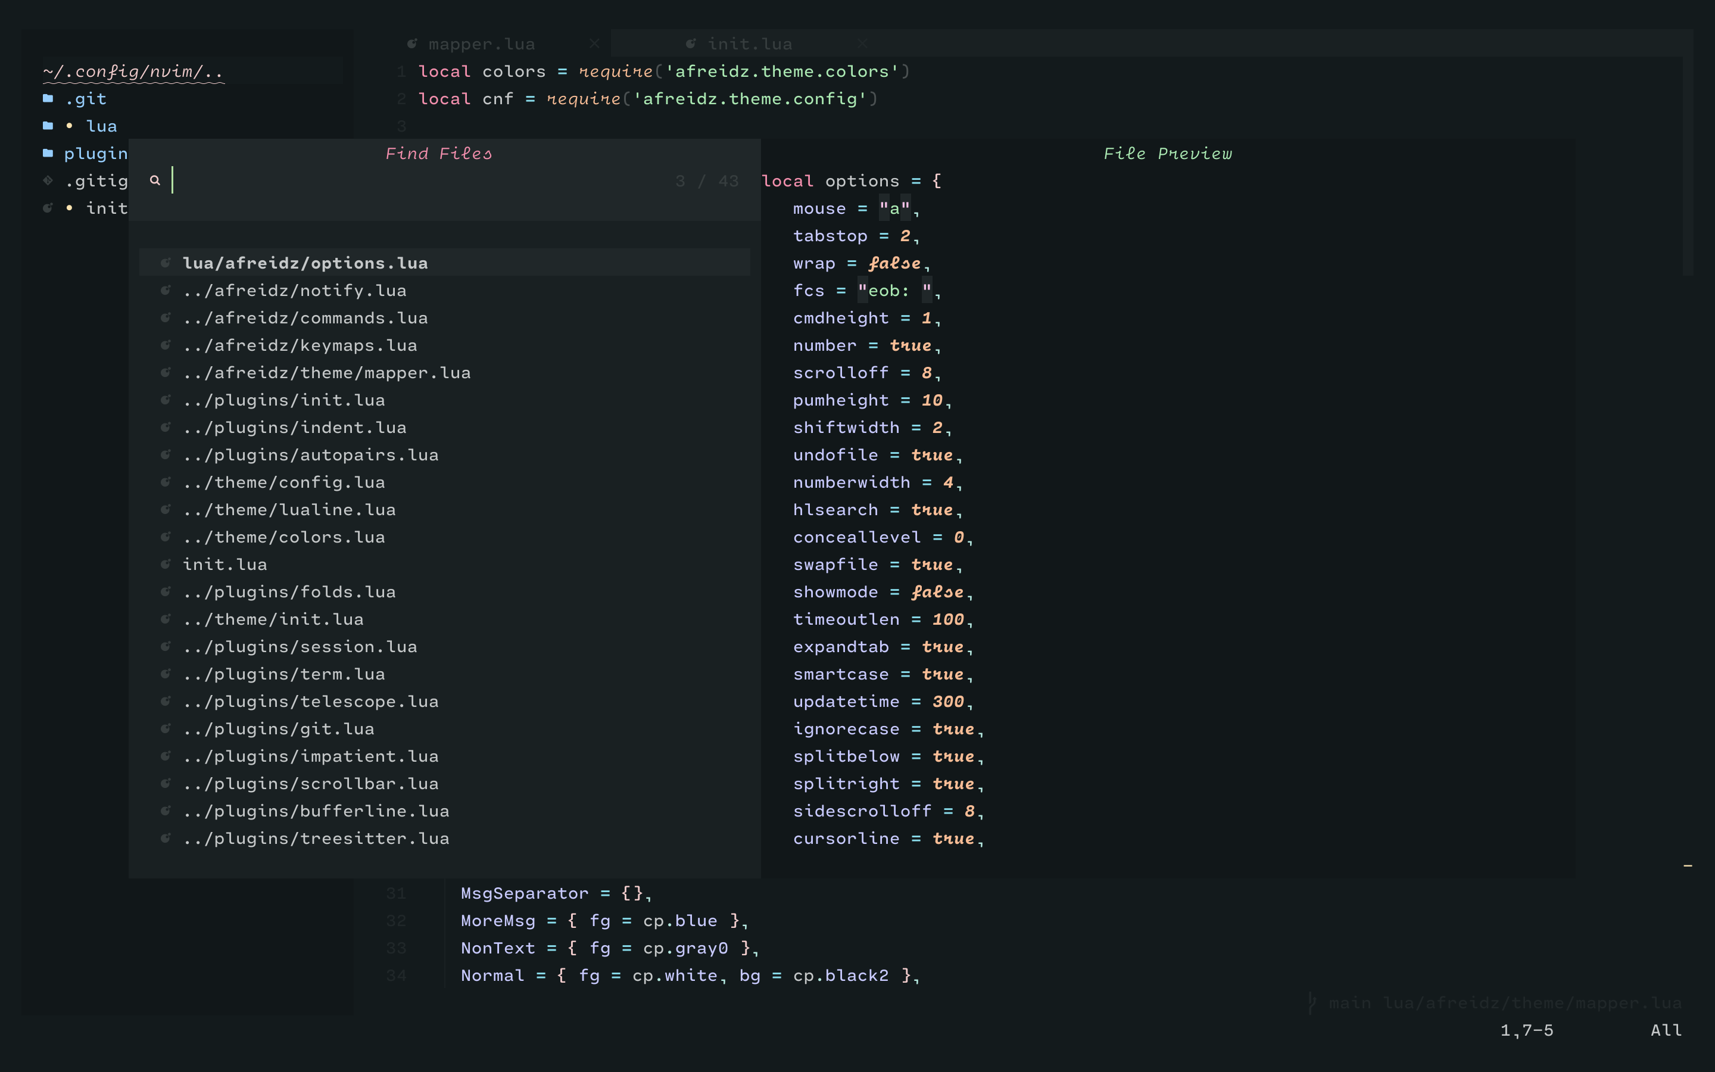
Task: Click 'scrolloff = 8' in preview
Action: [x=866, y=373]
